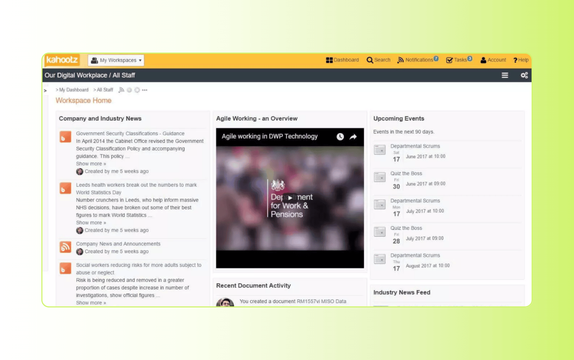Click the author avatar under Leeds article
Image resolution: width=574 pixels, height=360 pixels.
[x=79, y=230]
